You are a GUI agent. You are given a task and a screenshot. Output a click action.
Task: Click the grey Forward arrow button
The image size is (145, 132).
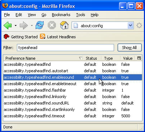24,25
